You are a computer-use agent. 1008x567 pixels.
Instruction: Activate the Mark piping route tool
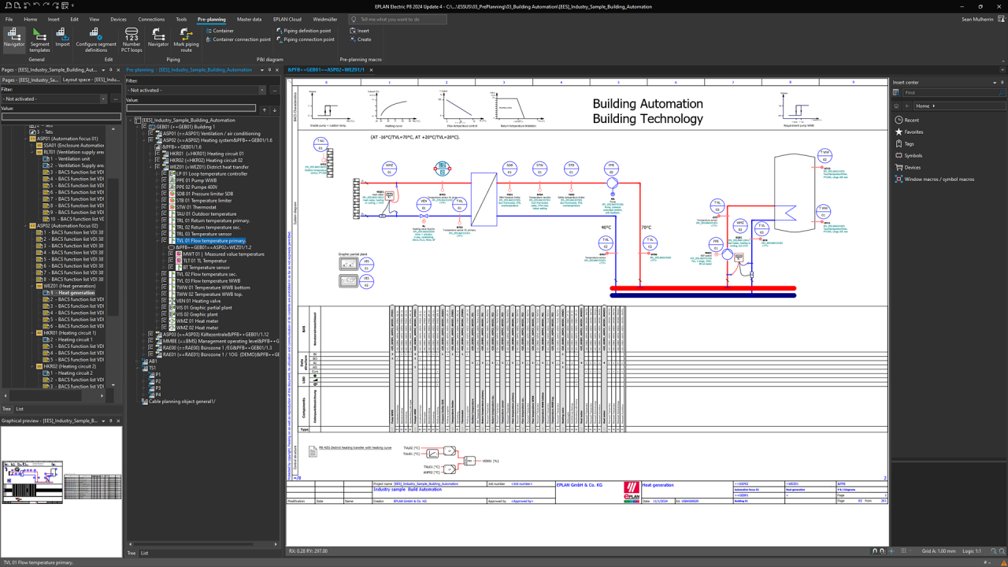(x=185, y=39)
